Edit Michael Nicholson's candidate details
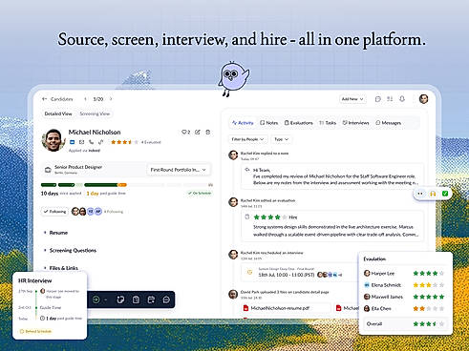This screenshot has width=469, height=351. [198, 132]
